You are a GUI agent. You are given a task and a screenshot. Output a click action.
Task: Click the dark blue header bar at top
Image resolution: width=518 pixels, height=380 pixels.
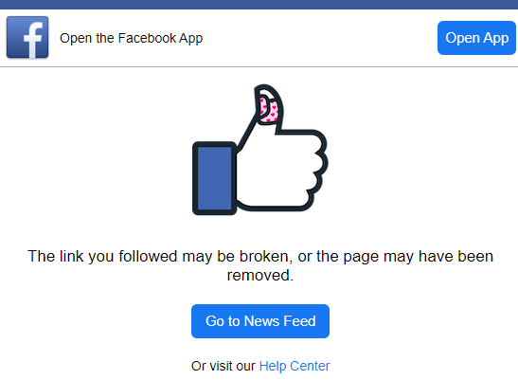click(x=259, y=5)
